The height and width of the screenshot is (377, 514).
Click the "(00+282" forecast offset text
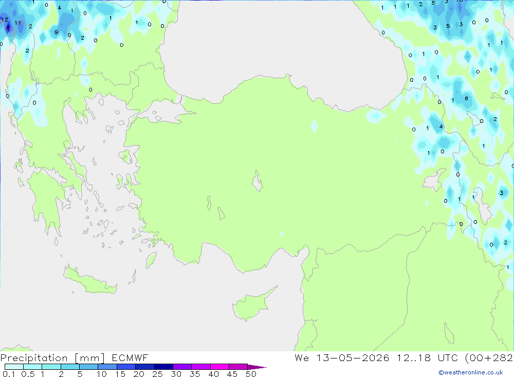pos(489,357)
